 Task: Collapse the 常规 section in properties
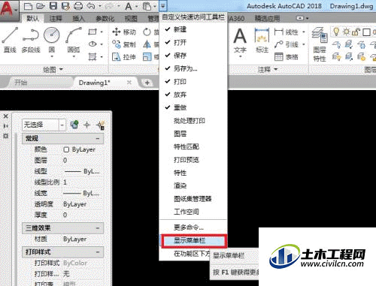pos(98,138)
